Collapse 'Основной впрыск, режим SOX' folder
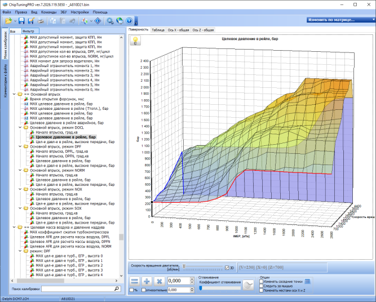 coord(20,208)
